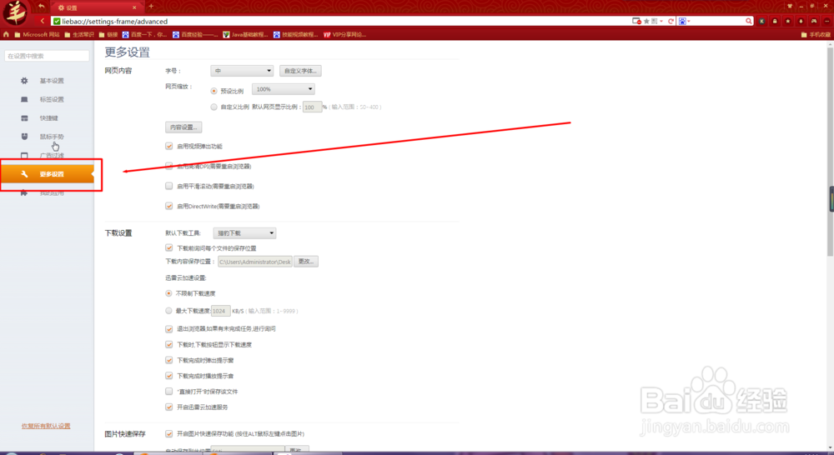Toggle the 启用平滑滚动 checkbox
This screenshot has height=455, width=834.
(169, 186)
